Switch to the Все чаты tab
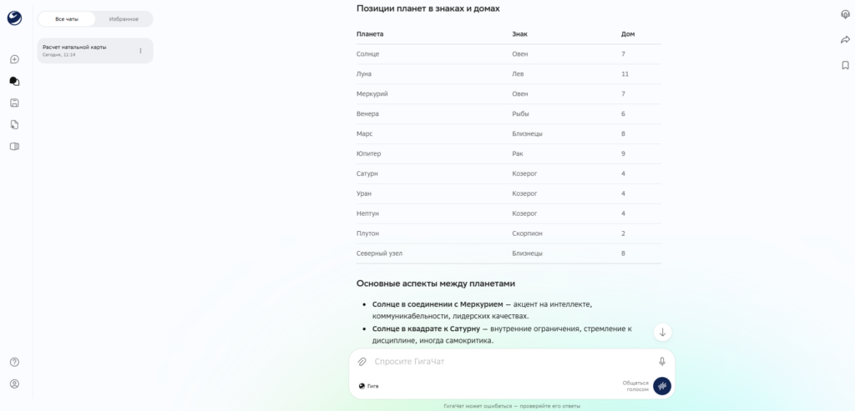Screen dimensions: 855x411 [67, 19]
